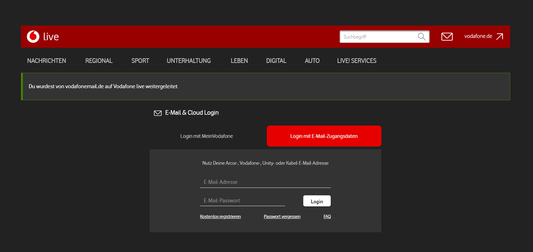Go to the SPORT section
Screen dimensions: 533x252
[140, 61]
